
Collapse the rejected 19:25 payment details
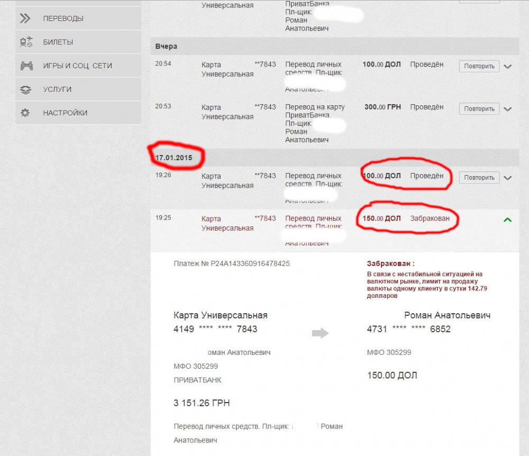(x=507, y=220)
